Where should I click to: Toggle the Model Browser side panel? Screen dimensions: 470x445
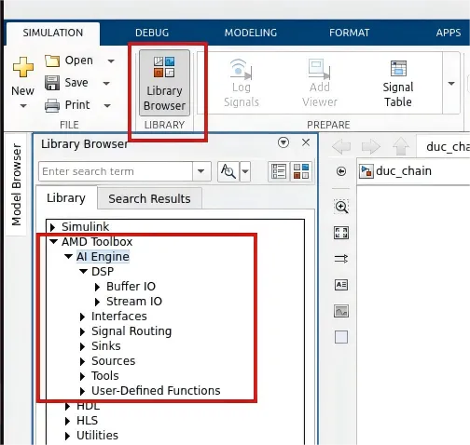16,184
